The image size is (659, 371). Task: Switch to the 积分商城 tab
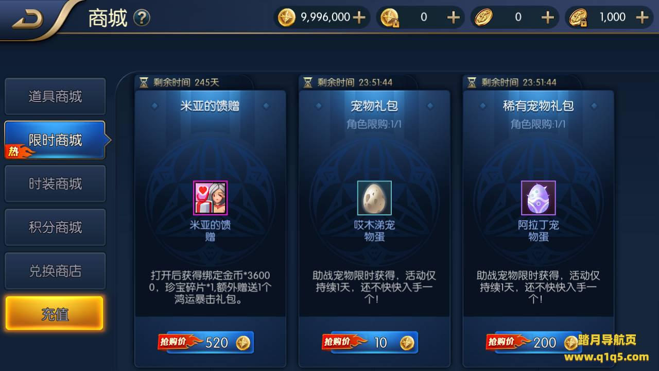click(x=55, y=227)
